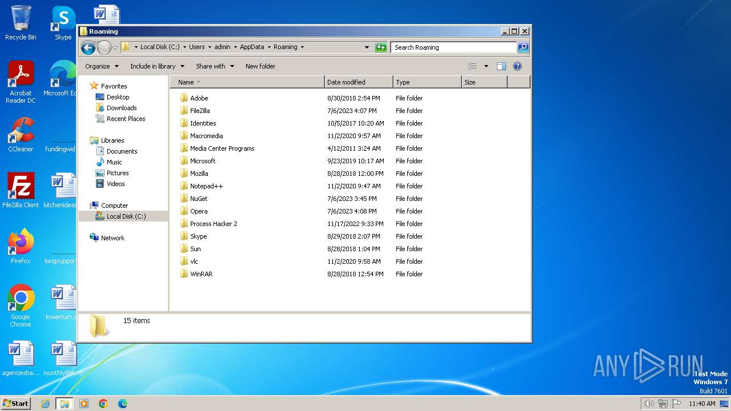
Task: Select Acrobat Reader DC desktop icon
Action: (21, 83)
